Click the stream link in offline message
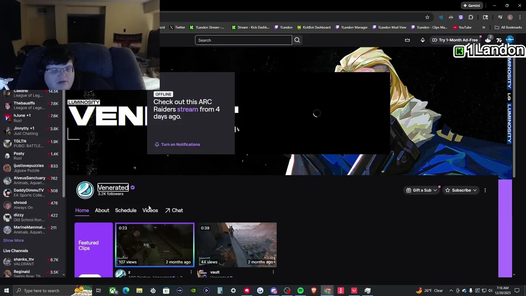The width and height of the screenshot is (526, 296). point(187,109)
